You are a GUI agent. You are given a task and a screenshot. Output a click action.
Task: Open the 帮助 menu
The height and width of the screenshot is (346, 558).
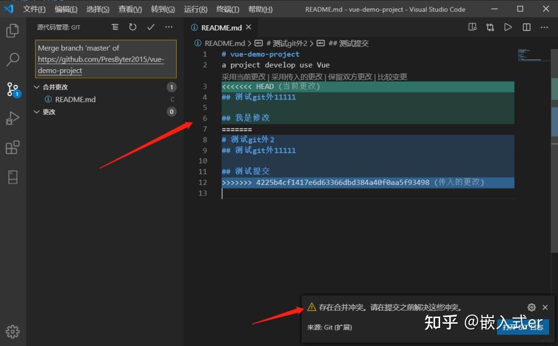[260, 9]
